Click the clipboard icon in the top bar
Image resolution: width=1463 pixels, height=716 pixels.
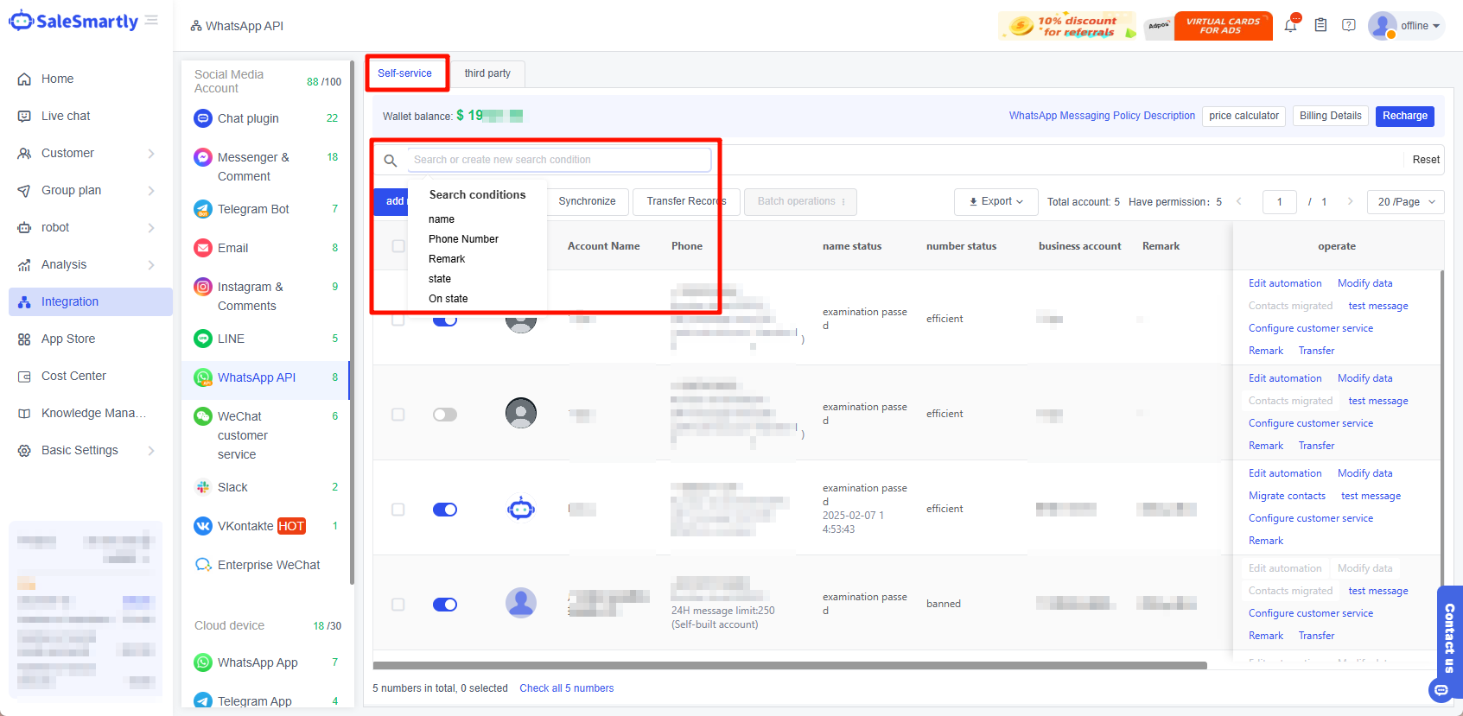click(1320, 26)
